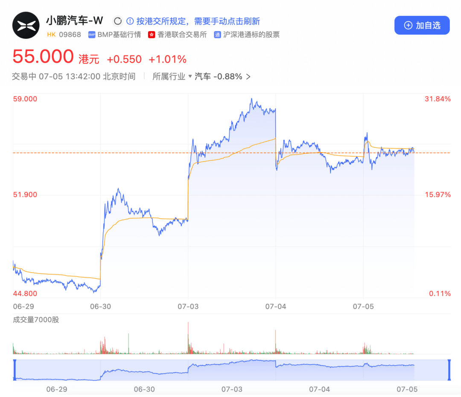Click the manual refresh notice text
Screen dimensions: 461x397
198,21
